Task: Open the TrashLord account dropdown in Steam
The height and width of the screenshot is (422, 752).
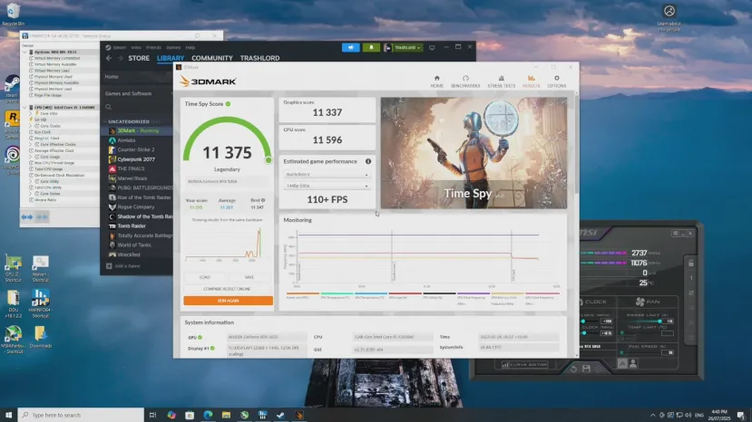Action: [x=404, y=47]
